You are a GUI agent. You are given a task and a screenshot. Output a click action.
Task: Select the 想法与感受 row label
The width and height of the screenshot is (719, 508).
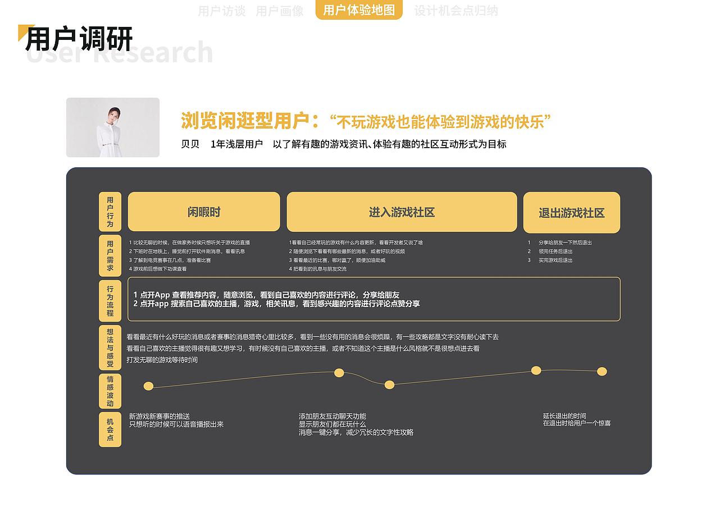(110, 348)
